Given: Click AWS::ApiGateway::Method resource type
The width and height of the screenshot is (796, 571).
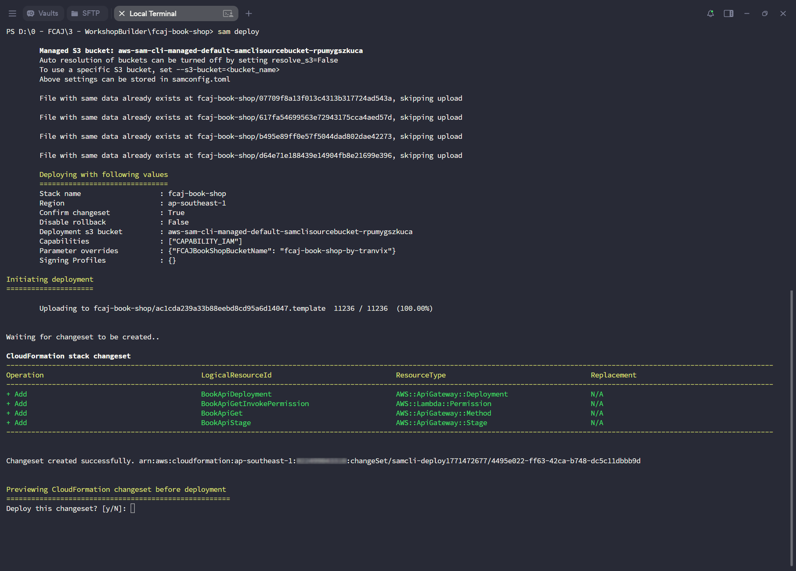Looking at the screenshot, I should (444, 413).
